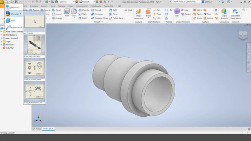
Task: Launch Shape Generator
Action: [138, 14]
